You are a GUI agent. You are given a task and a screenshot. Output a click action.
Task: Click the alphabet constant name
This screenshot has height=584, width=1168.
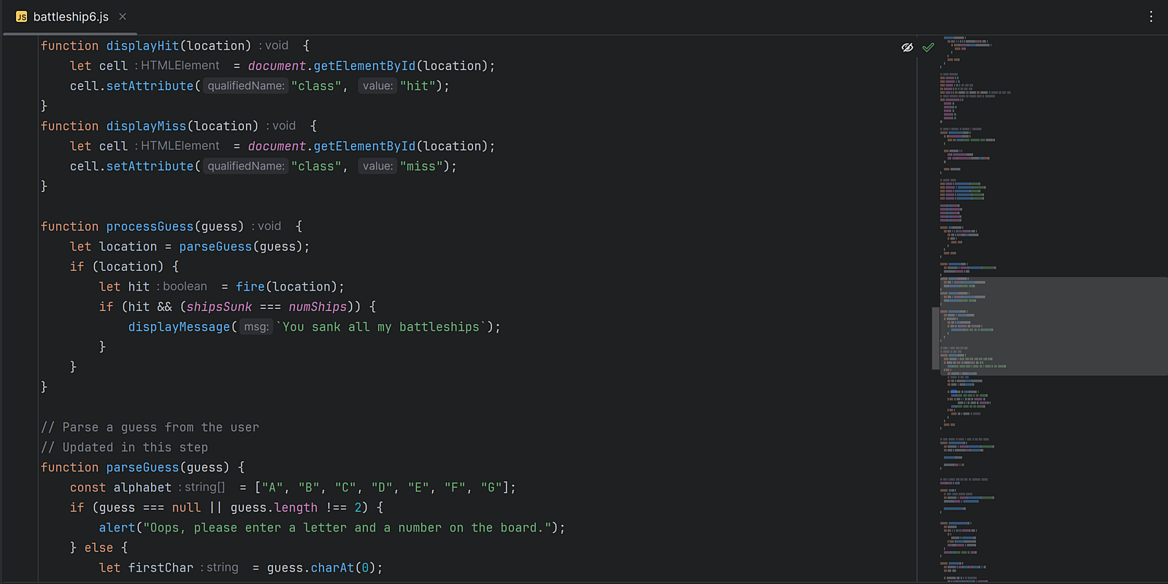(142, 487)
